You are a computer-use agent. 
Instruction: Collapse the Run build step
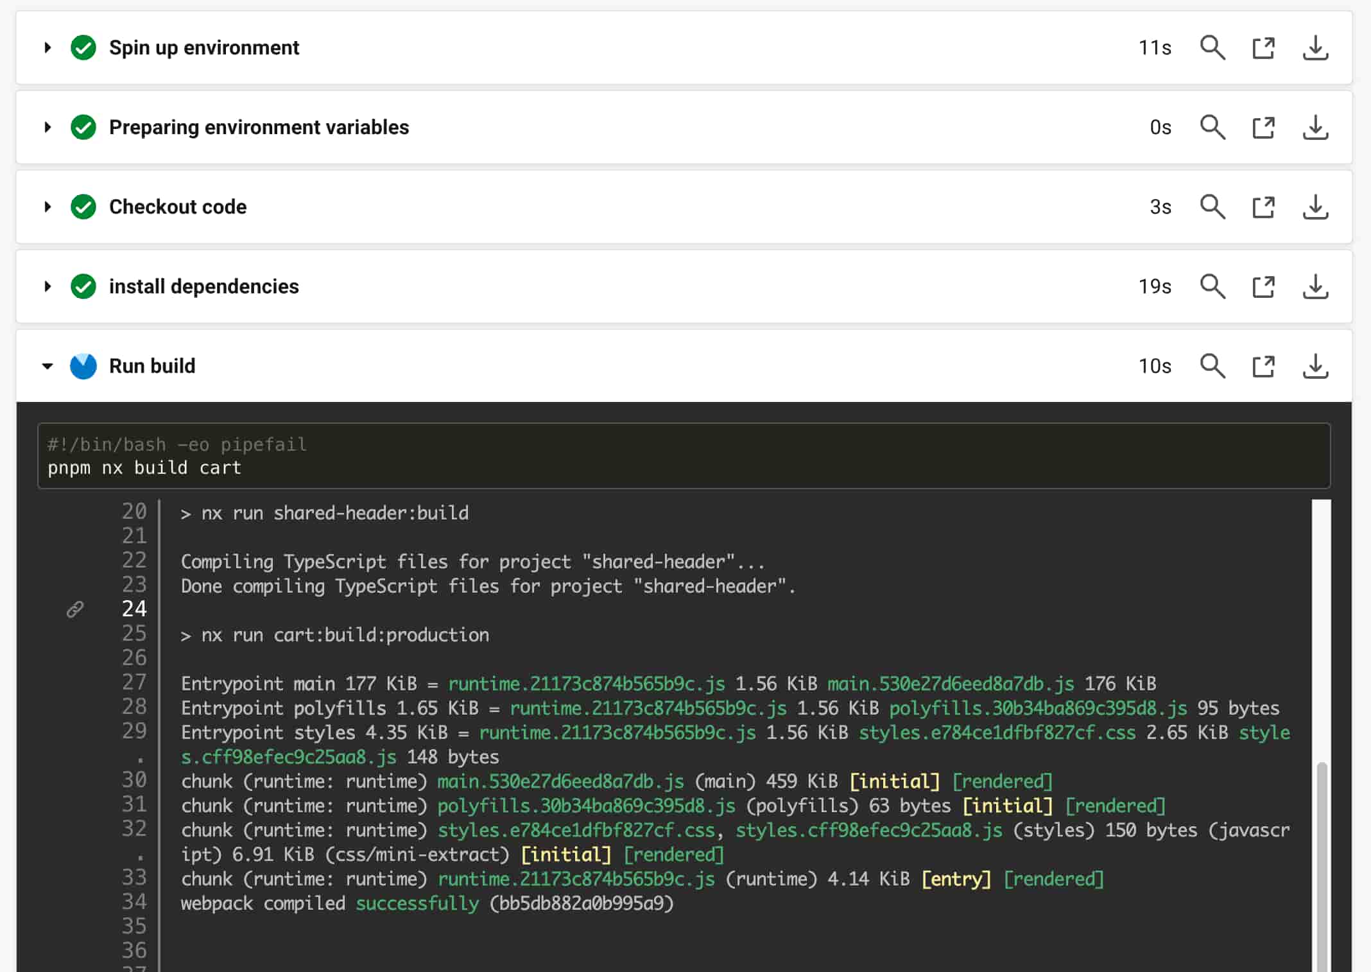click(47, 366)
